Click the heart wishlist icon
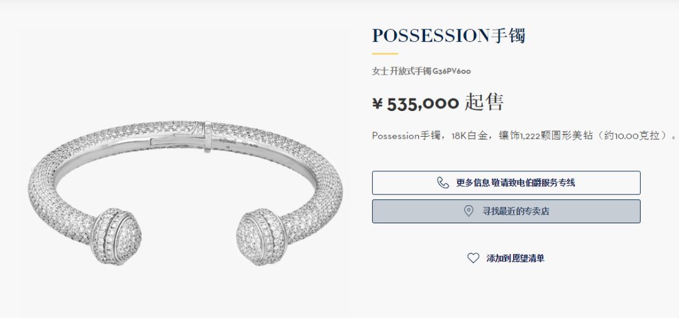 473,258
